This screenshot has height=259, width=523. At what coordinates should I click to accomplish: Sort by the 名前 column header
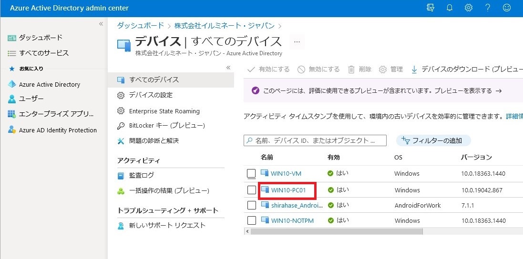267,158
